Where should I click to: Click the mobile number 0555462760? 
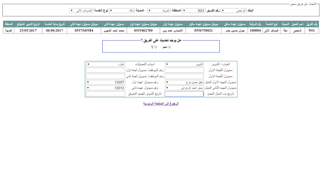pyautogui.click(x=143, y=31)
